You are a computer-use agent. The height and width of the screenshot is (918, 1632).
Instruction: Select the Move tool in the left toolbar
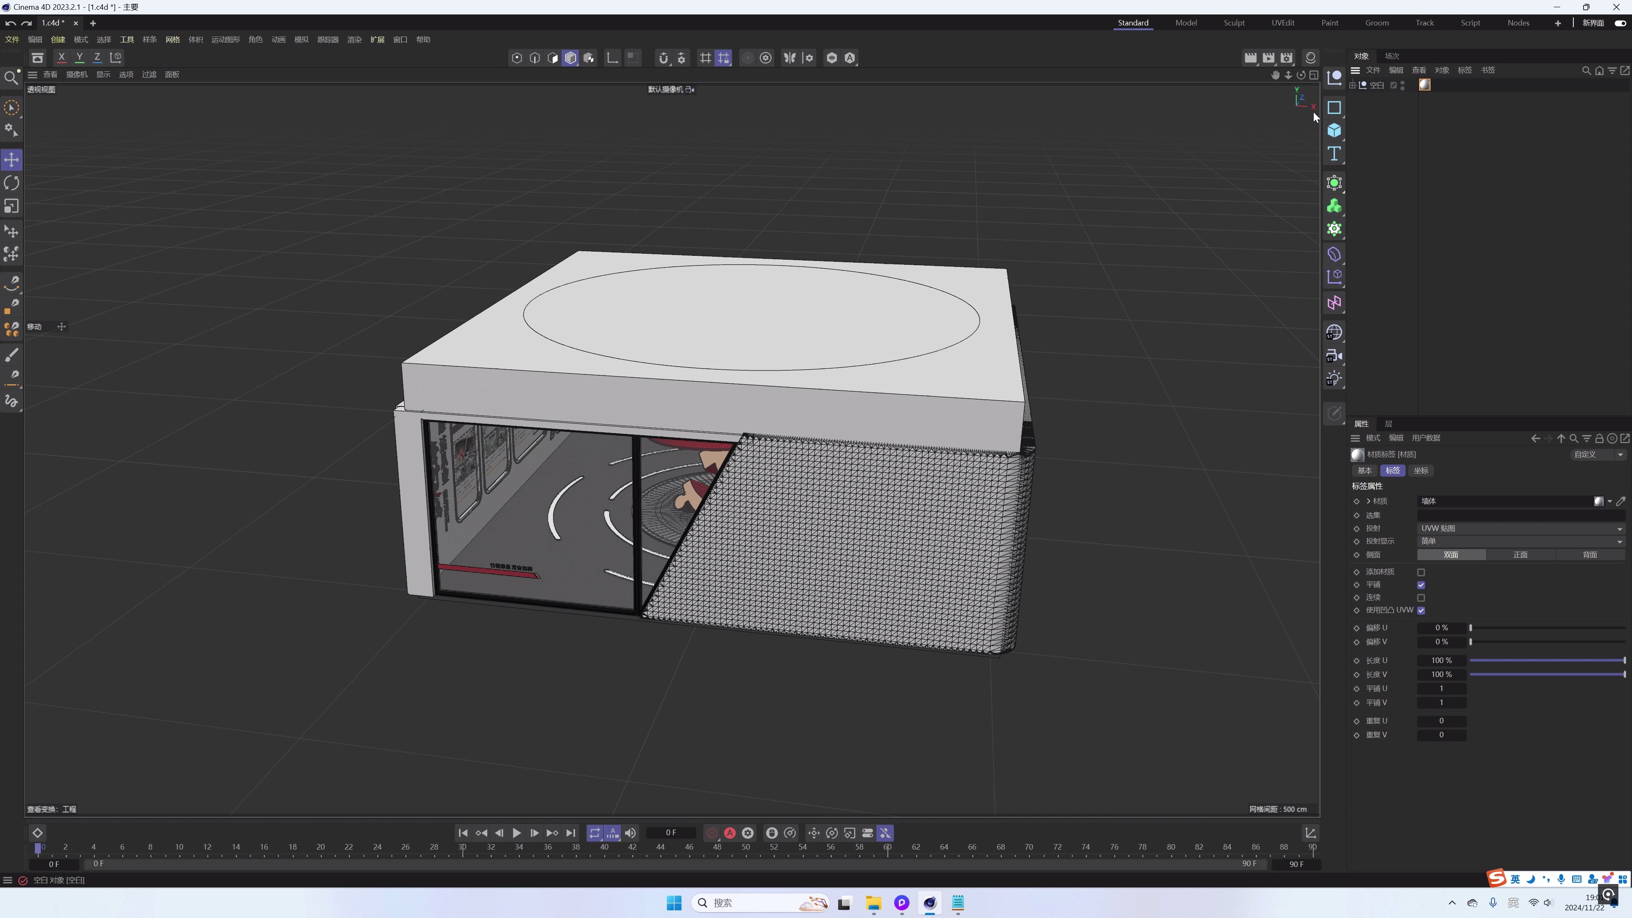pyautogui.click(x=11, y=160)
